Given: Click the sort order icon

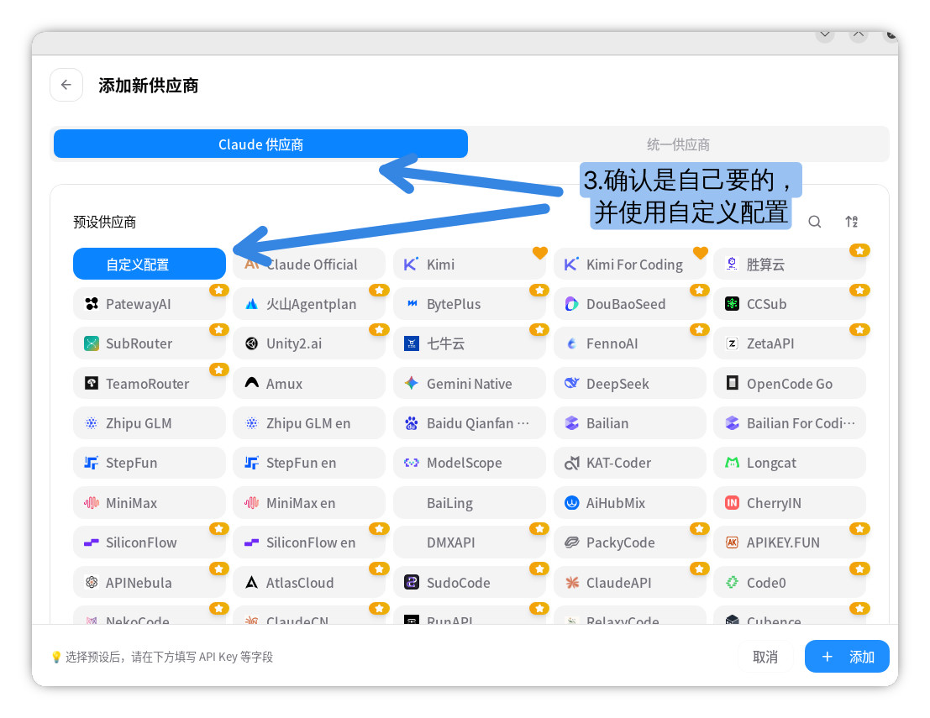Looking at the screenshot, I should 851,222.
